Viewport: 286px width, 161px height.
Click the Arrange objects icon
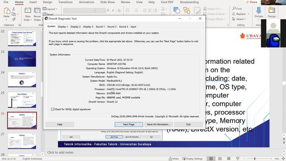pos(187,10)
